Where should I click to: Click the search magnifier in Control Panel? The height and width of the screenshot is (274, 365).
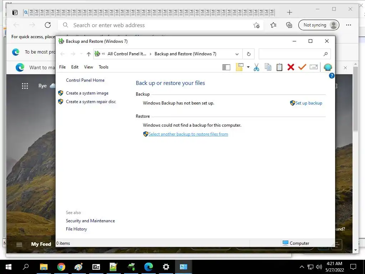click(x=325, y=54)
